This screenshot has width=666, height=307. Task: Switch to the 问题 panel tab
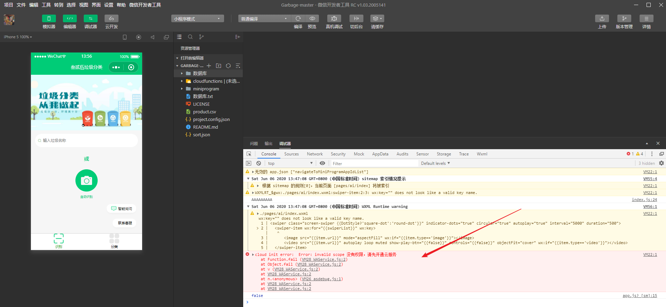[x=254, y=144]
